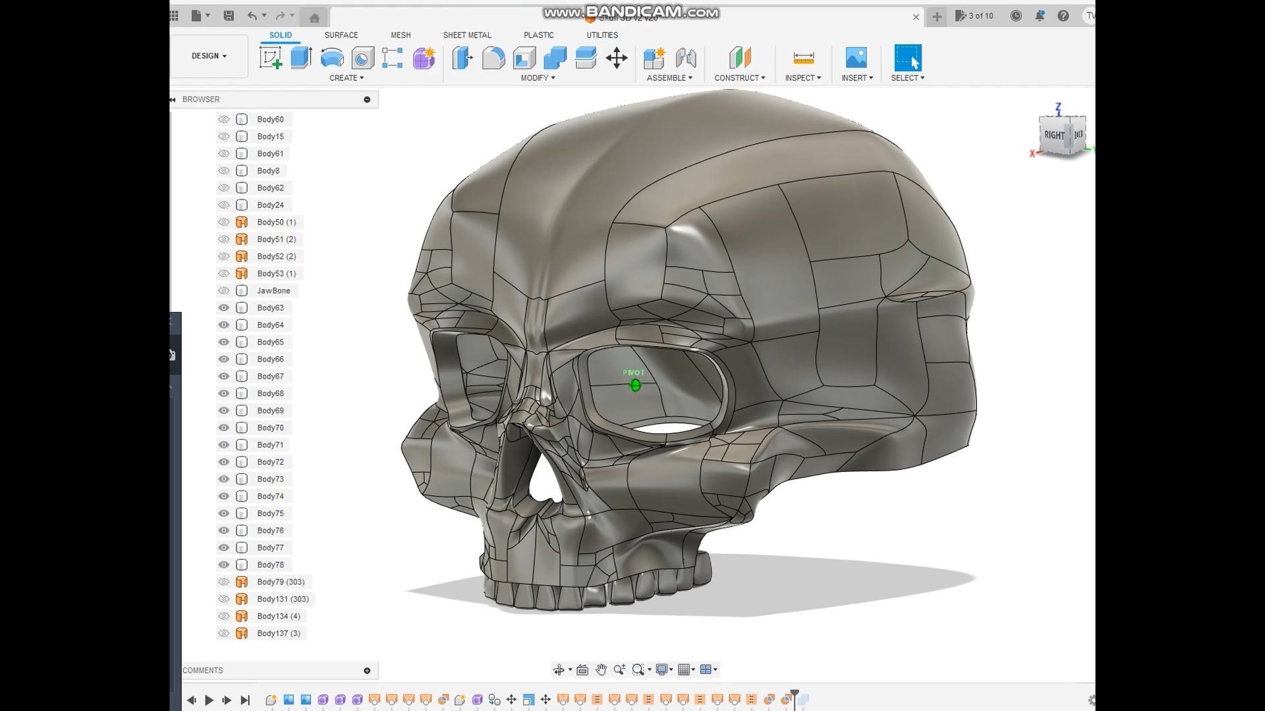Click the Browser panel collapse arrow
This screenshot has width=1265, height=711.
[173, 98]
